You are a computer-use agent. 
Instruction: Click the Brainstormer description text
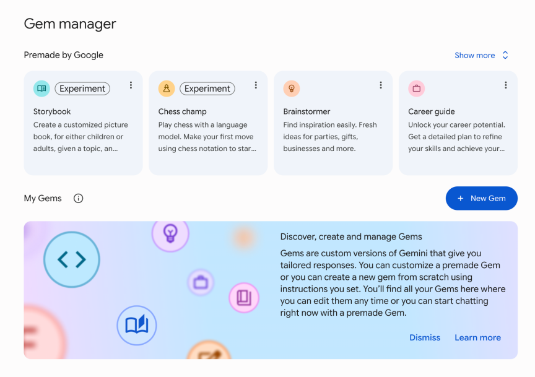click(x=330, y=136)
